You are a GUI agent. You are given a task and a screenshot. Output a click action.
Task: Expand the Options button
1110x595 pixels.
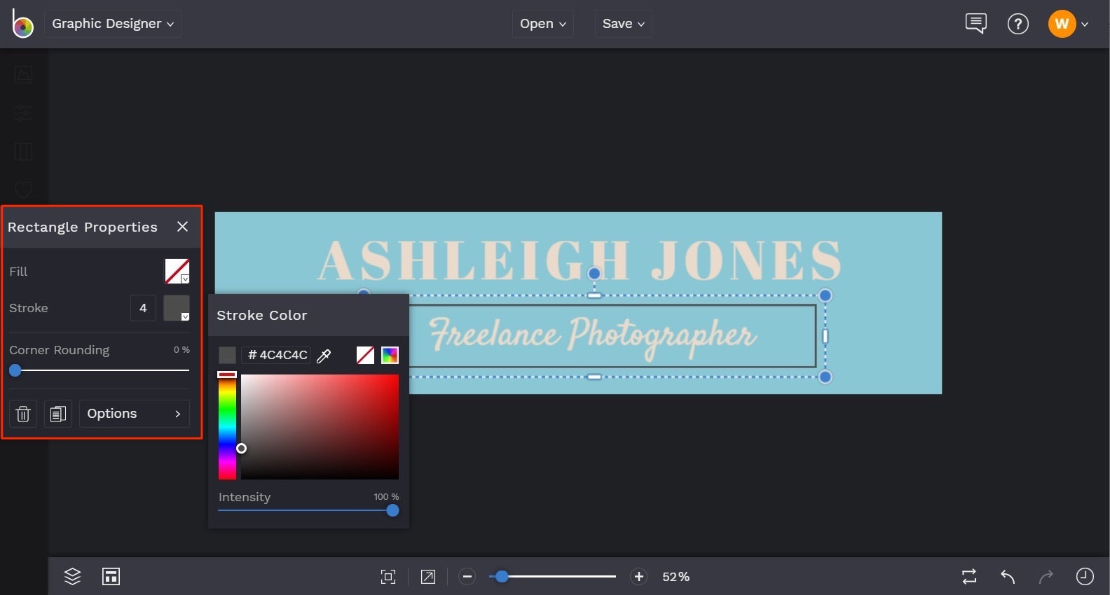coord(135,414)
